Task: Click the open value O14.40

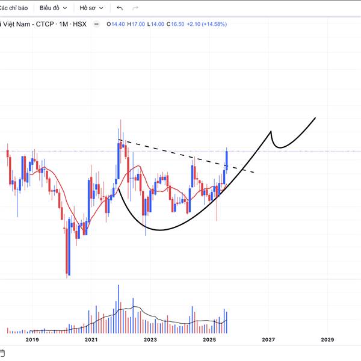Action: click(x=116, y=24)
